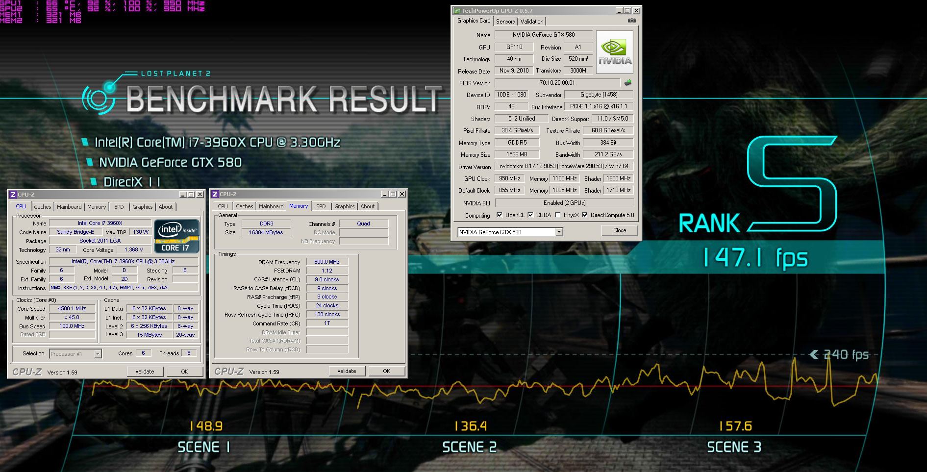927x472 pixels.
Task: Click the Close button in GPU-Z
Action: 619,230
